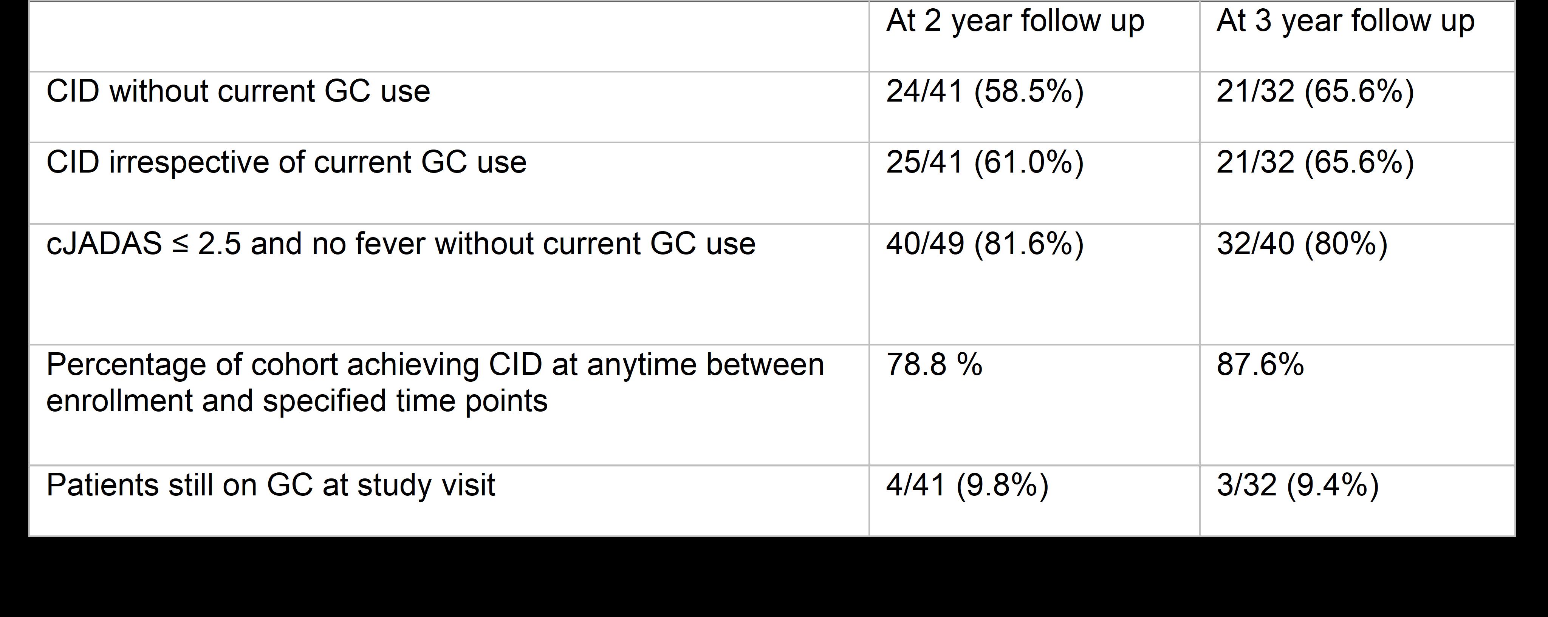Click 'CID irrespective of current GC use' label
1548x617 pixels.
click(x=286, y=163)
